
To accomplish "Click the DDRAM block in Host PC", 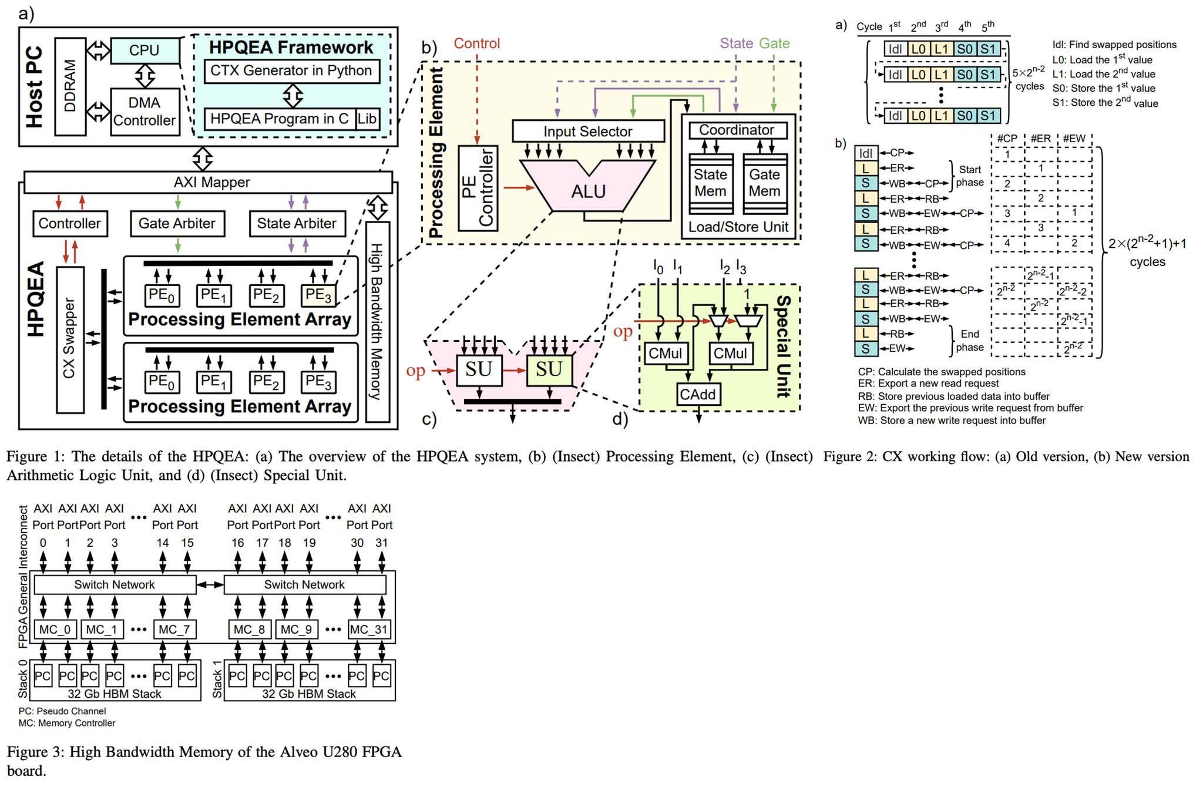I will pyautogui.click(x=70, y=86).
